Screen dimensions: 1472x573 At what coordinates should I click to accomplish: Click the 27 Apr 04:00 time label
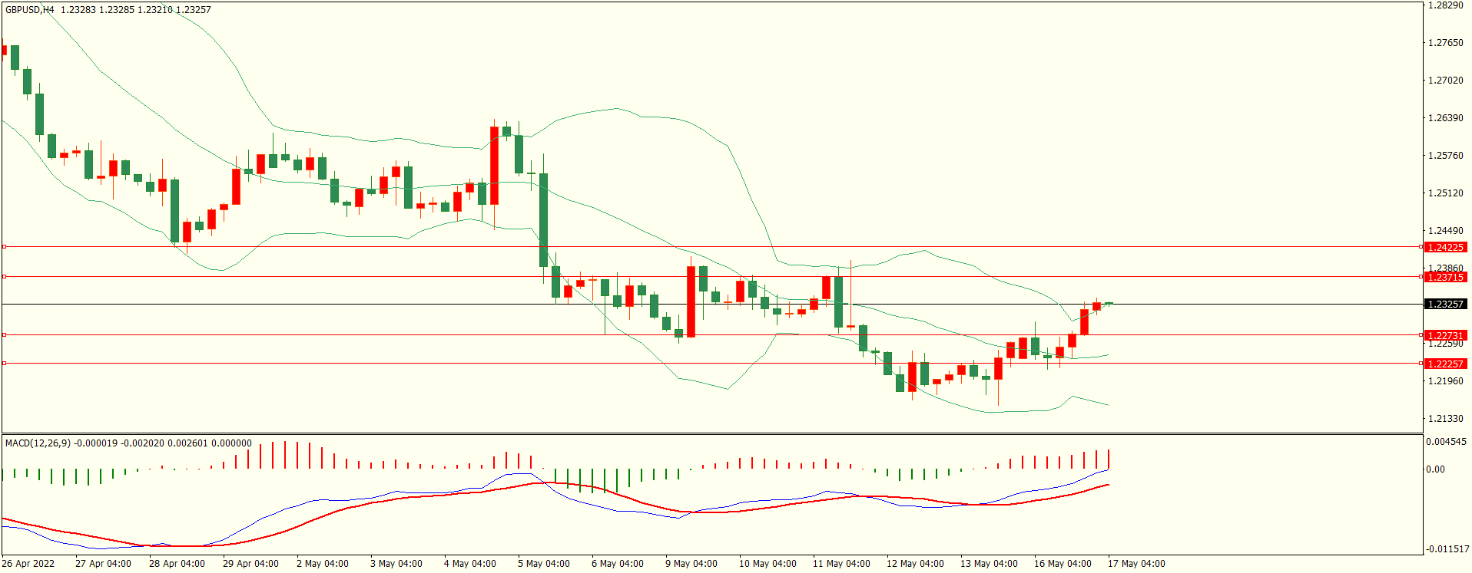click(x=103, y=564)
